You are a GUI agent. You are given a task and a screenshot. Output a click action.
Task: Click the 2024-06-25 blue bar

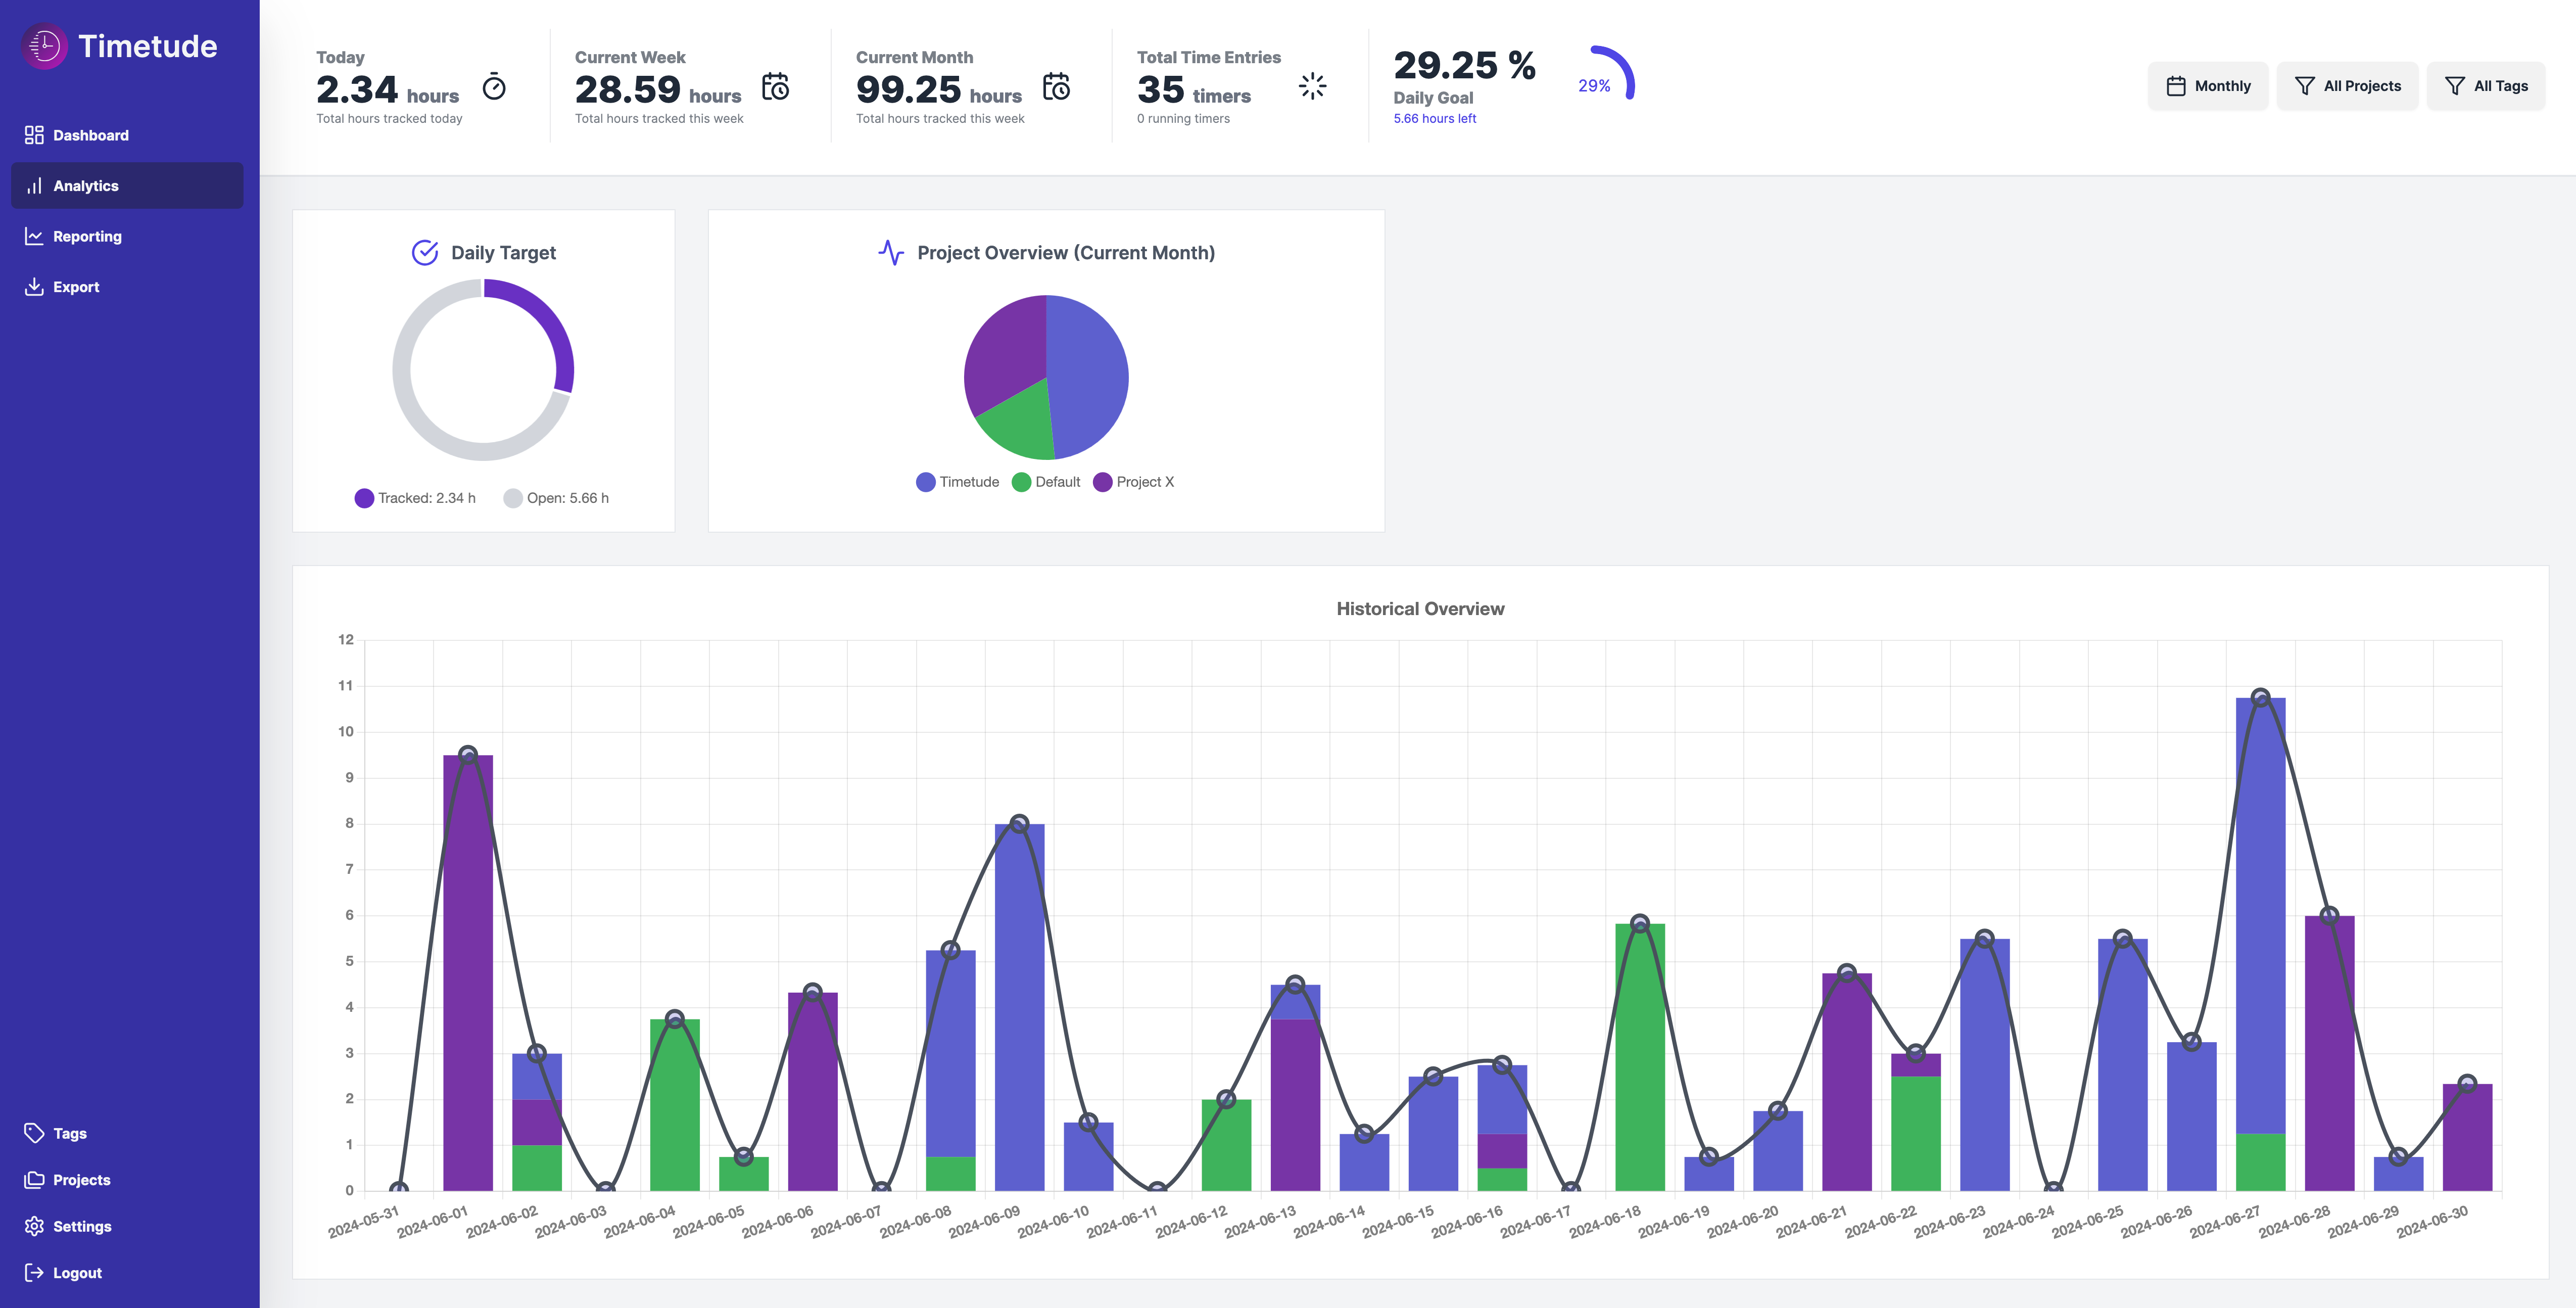[2122, 1064]
